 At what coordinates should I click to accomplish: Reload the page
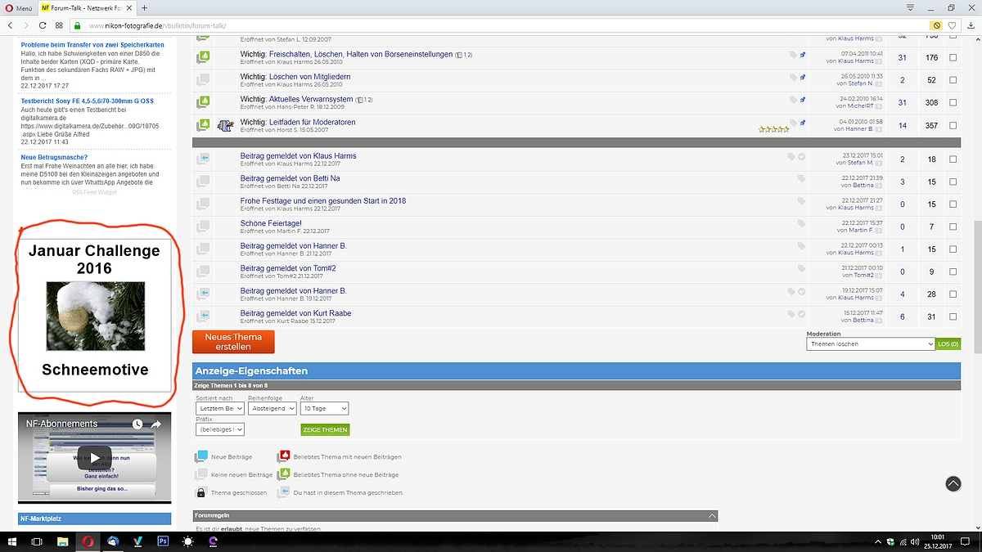[x=43, y=25]
